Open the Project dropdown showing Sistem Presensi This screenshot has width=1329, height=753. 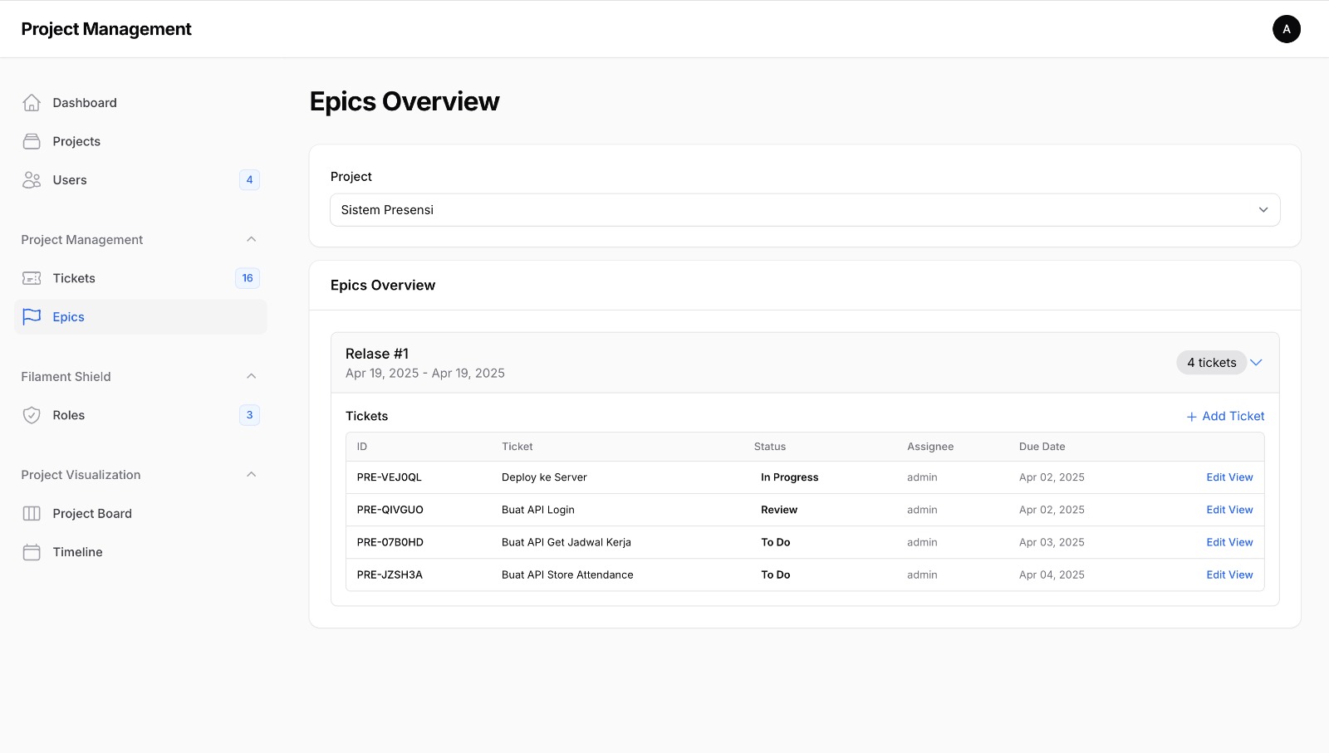(805, 210)
